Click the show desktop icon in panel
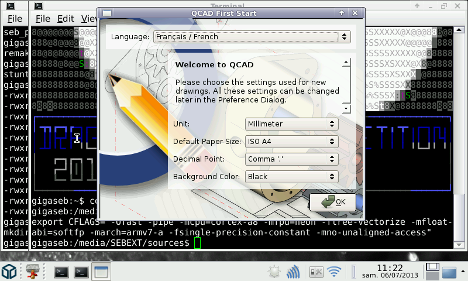 point(449,272)
